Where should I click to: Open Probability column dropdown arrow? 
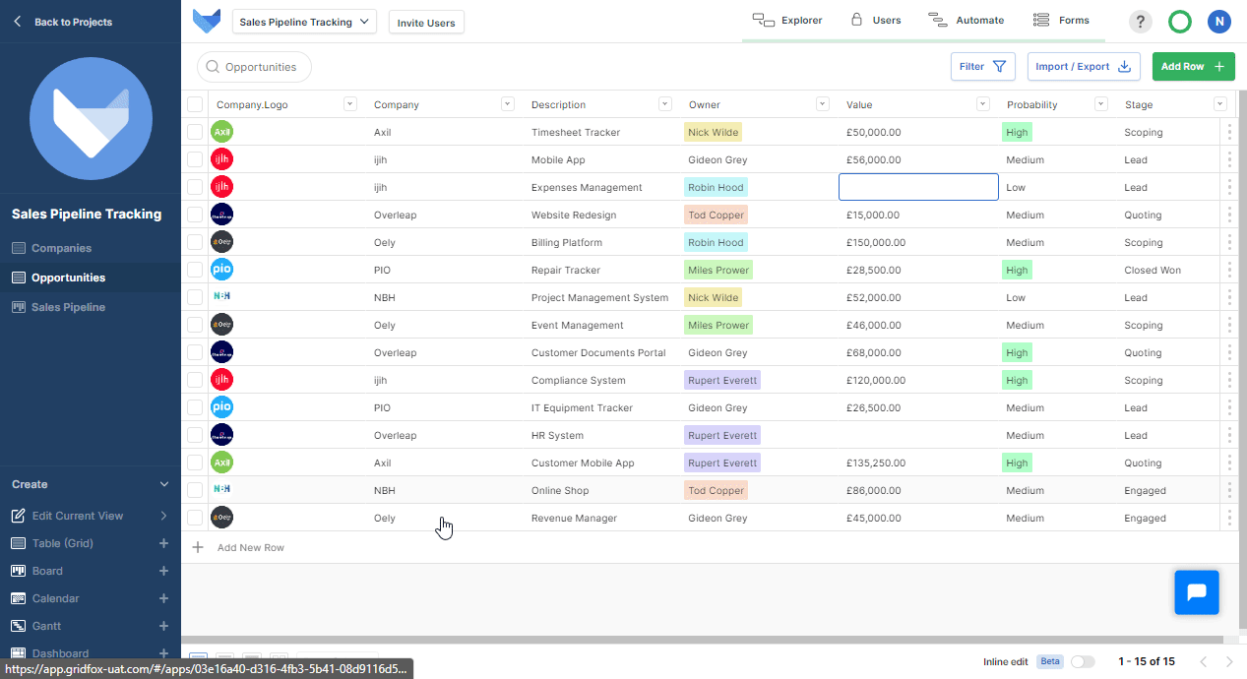point(1101,104)
